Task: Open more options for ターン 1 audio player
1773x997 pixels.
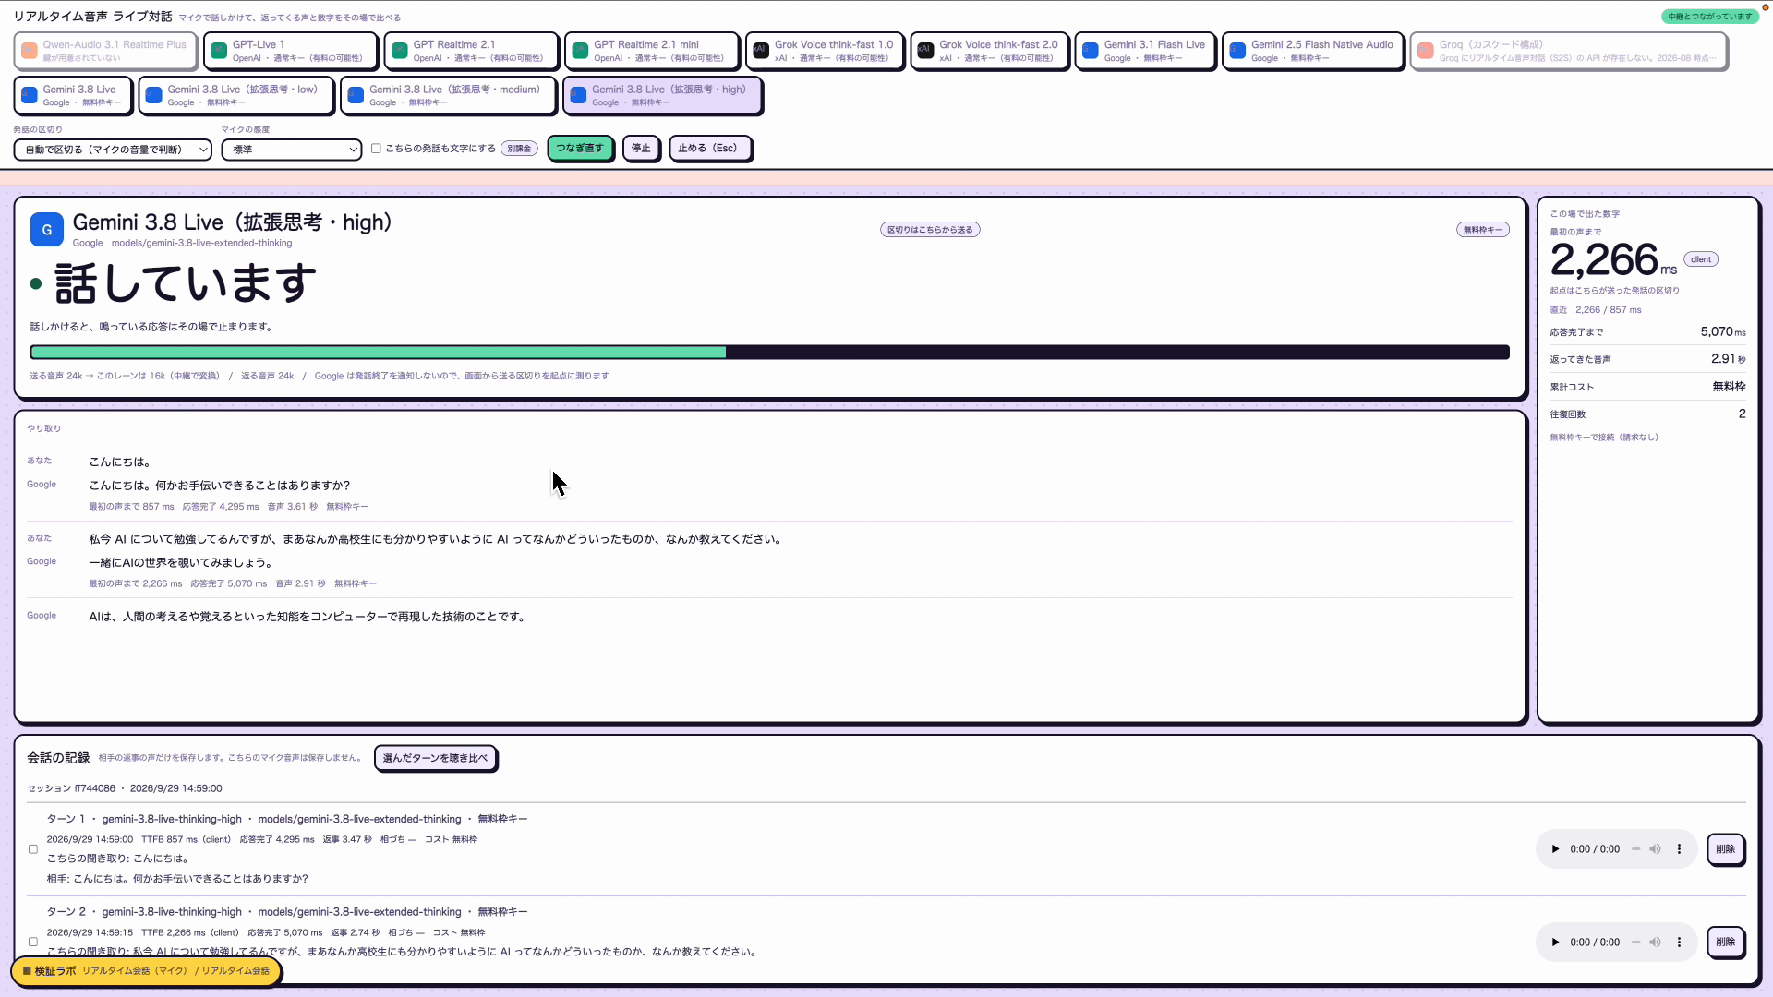Action: [x=1679, y=849]
